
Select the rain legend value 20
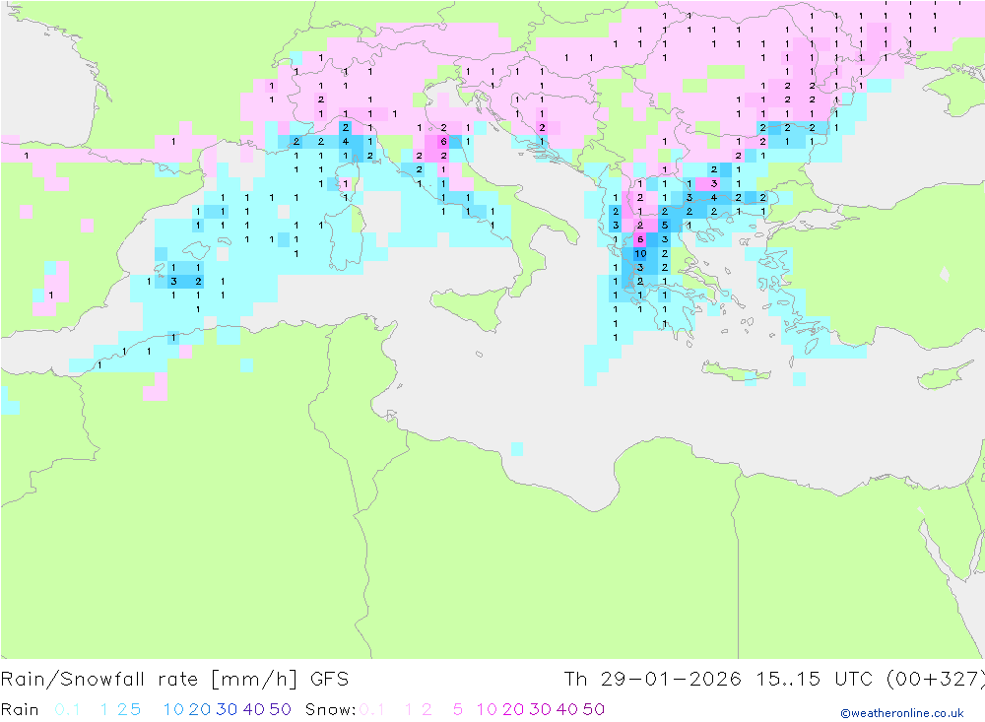pos(200,709)
